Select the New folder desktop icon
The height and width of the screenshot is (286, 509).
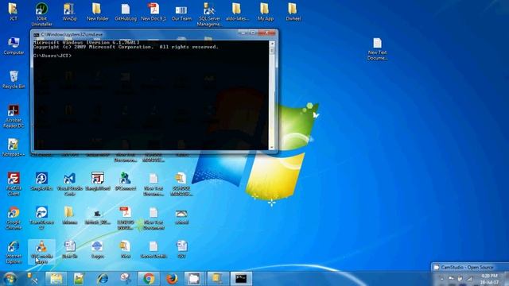click(97, 12)
